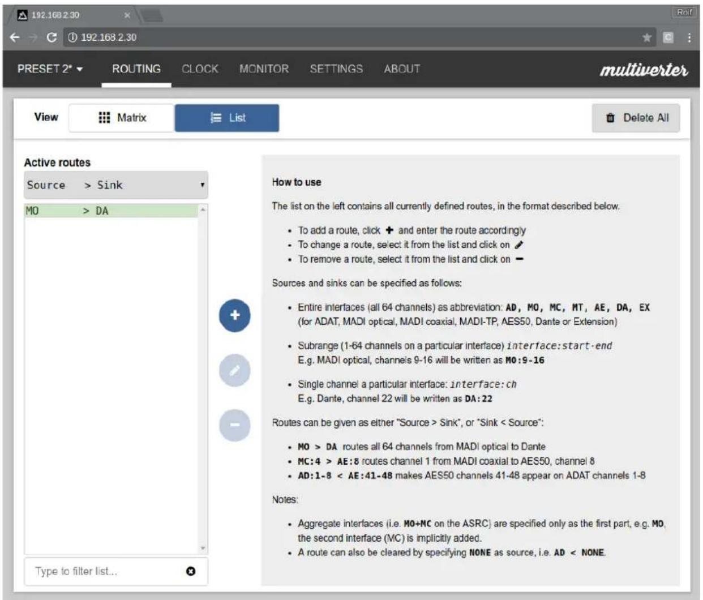
Task: Click the multiverter logo
Action: [x=644, y=70]
